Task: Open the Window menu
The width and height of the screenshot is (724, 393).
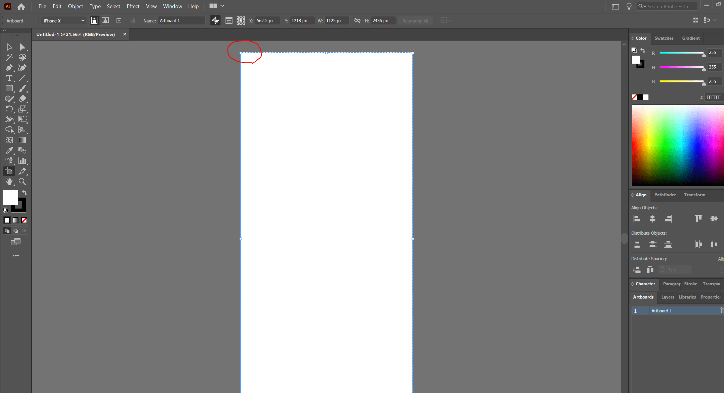Action: click(172, 6)
